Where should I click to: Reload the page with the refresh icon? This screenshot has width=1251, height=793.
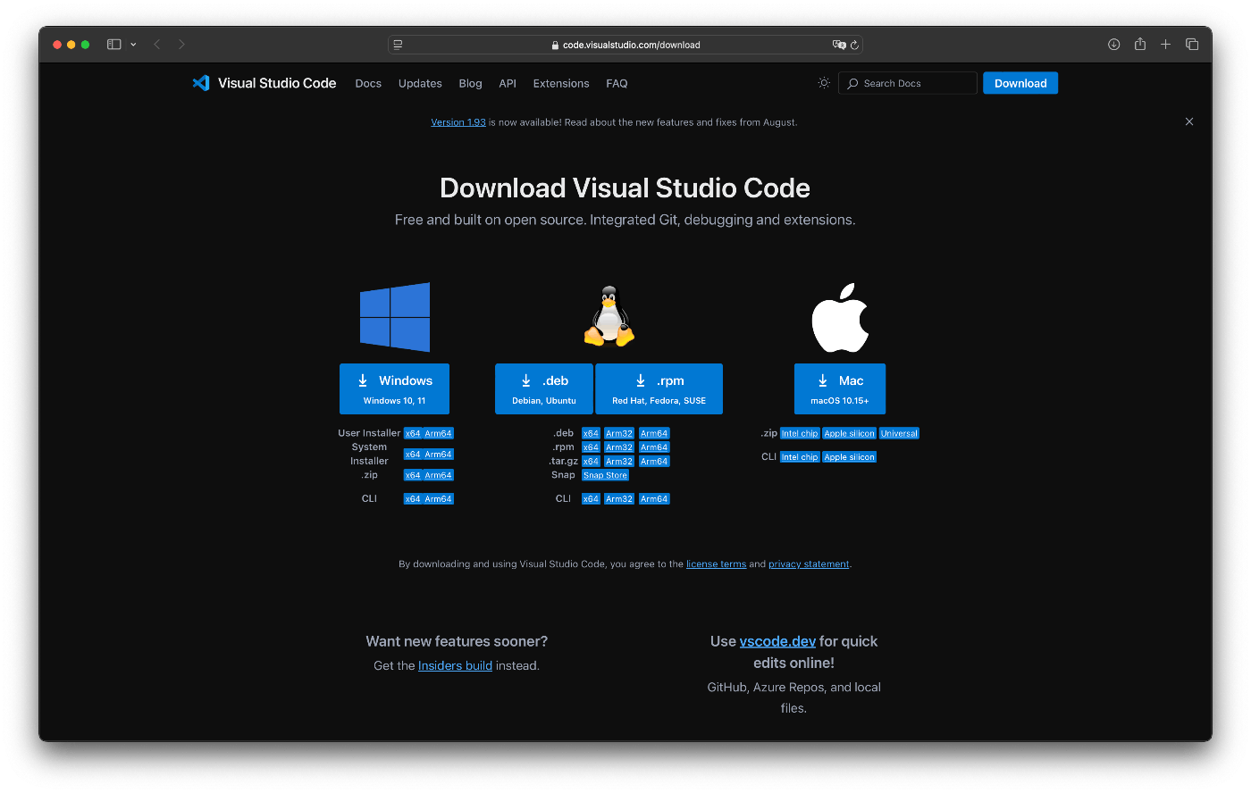pos(854,45)
